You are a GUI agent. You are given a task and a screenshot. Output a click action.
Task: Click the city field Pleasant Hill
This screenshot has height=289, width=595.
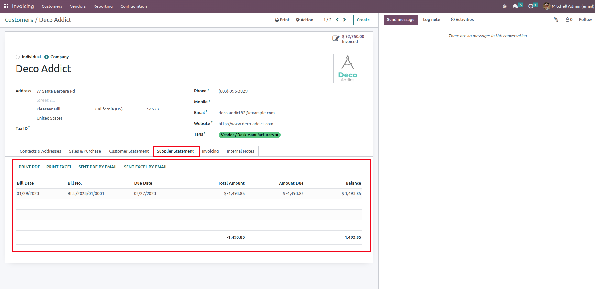tap(48, 109)
